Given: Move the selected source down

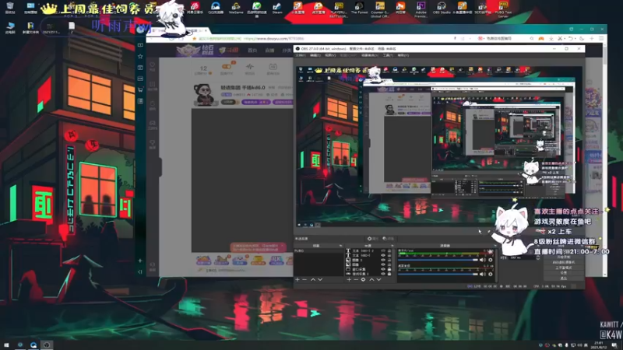Looking at the screenshot, I should click(x=378, y=279).
